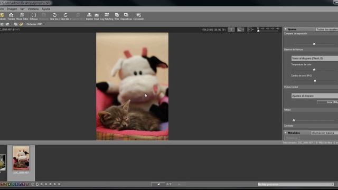
Task: Click the histogram display icon
Action: 241,30
